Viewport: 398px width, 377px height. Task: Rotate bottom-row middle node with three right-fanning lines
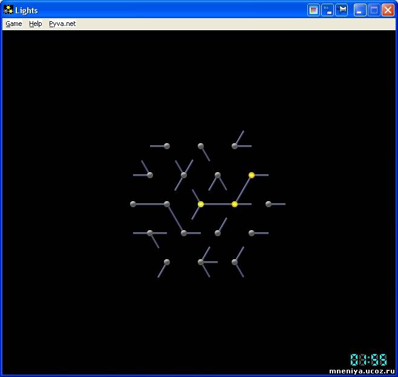[201, 262]
